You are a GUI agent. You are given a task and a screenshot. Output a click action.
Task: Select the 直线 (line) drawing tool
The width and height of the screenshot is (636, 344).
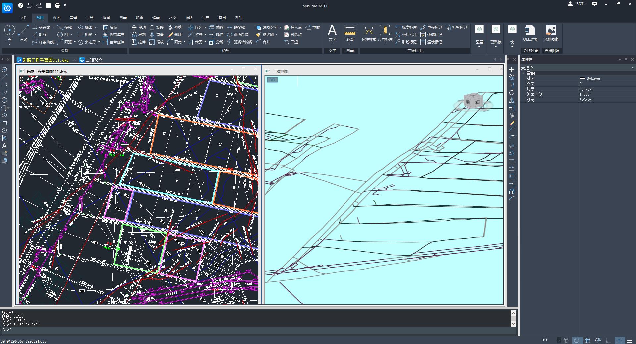[x=23, y=33]
